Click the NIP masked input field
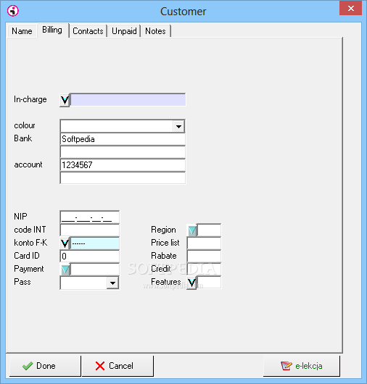Viewport: 367px width, 384px height. tap(90, 217)
